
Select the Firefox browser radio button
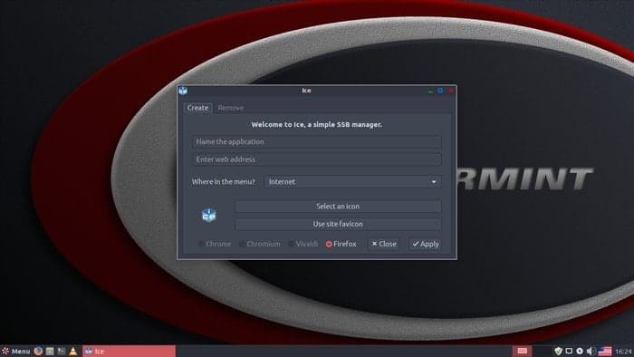(x=341, y=244)
